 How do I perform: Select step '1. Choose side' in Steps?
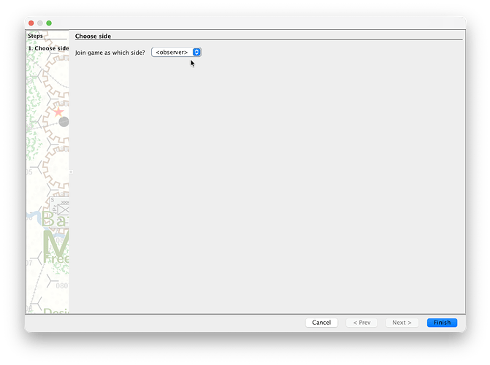click(x=48, y=48)
